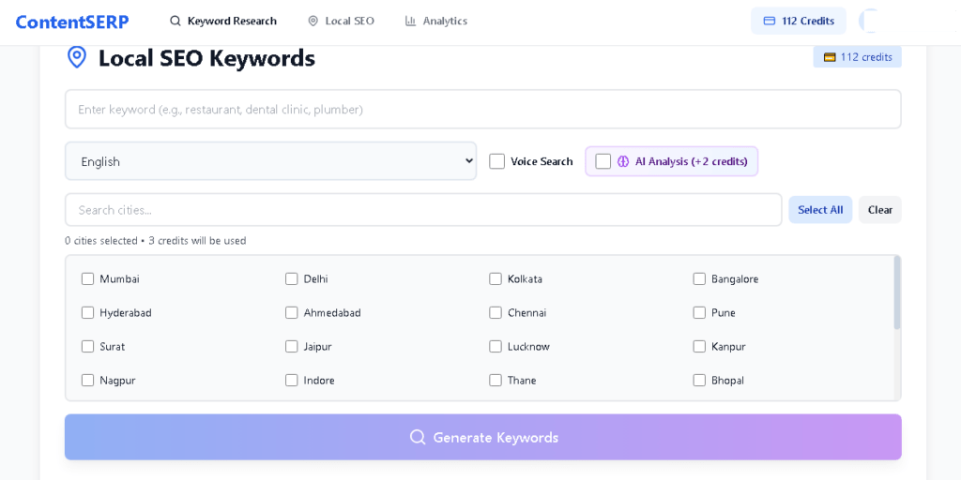Image resolution: width=961 pixels, height=480 pixels.
Task: Check the Bangalore city option
Action: point(699,278)
